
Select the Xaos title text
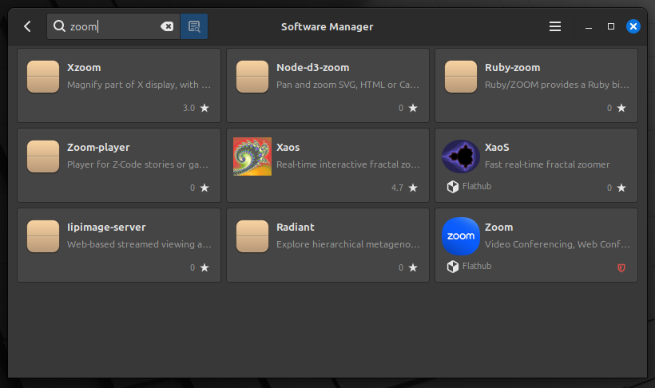288,148
